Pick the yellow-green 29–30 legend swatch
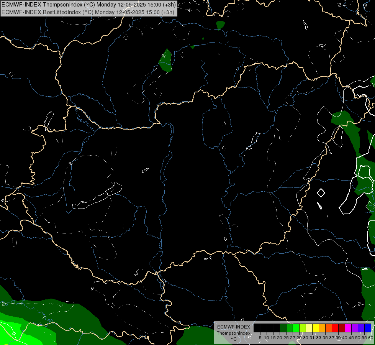 pyautogui.click(x=303, y=328)
